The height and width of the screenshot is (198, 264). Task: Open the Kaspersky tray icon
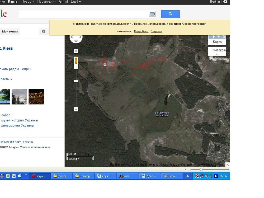click(197, 176)
